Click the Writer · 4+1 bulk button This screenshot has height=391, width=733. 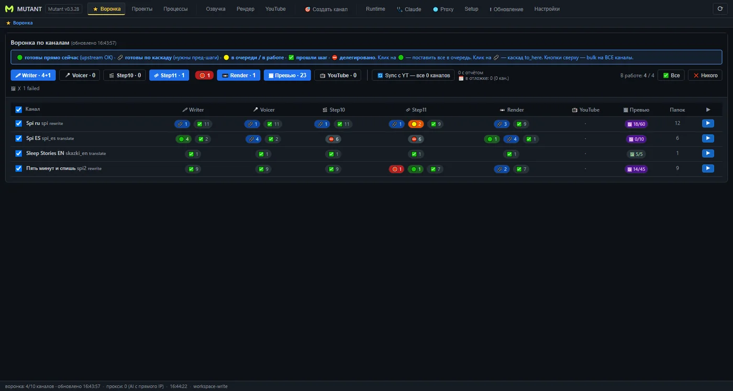pyautogui.click(x=33, y=75)
